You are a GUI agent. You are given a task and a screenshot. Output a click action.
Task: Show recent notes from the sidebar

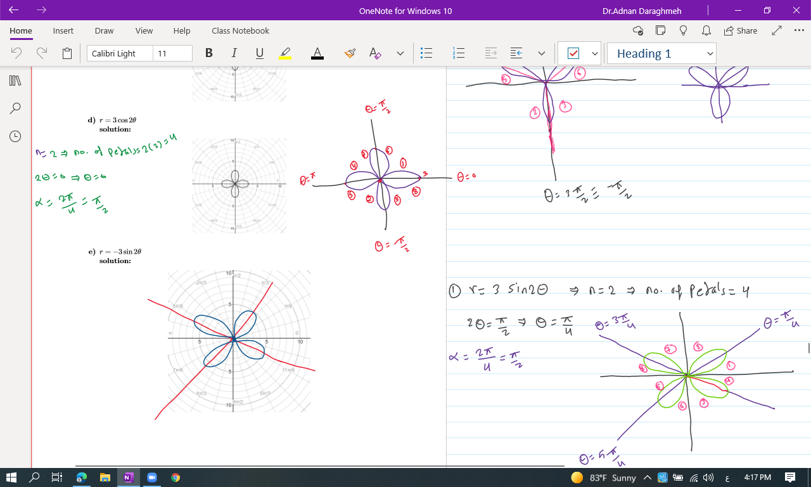[15, 136]
